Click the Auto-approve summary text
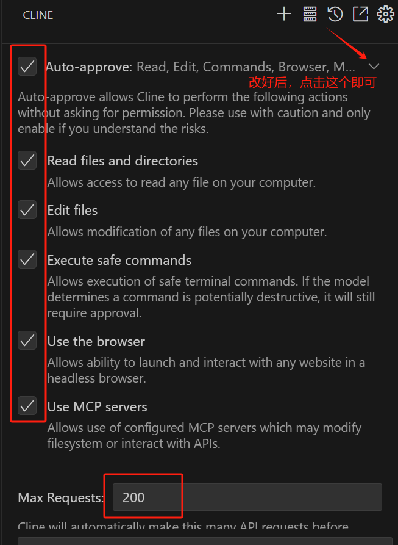 tap(245, 67)
